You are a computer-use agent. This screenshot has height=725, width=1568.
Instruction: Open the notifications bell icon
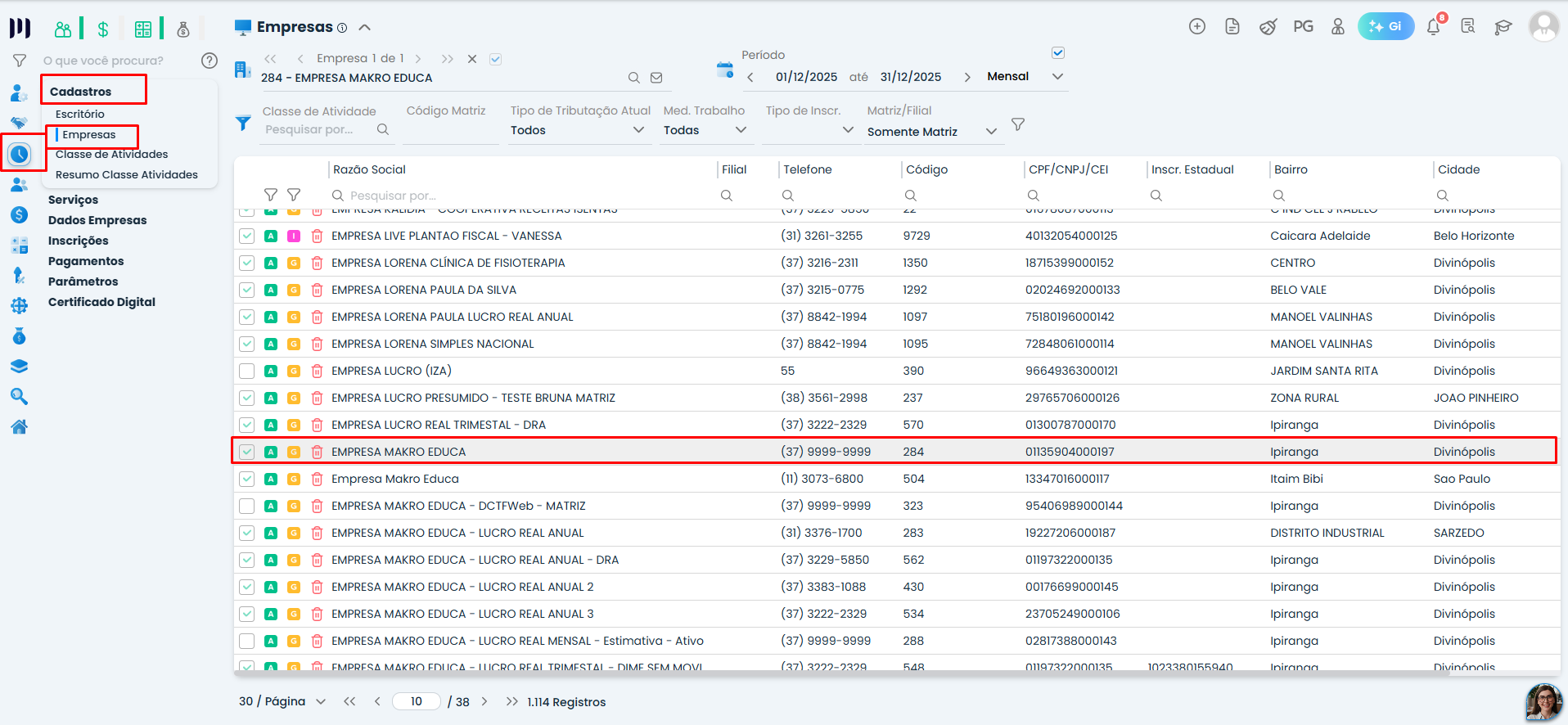1433,27
